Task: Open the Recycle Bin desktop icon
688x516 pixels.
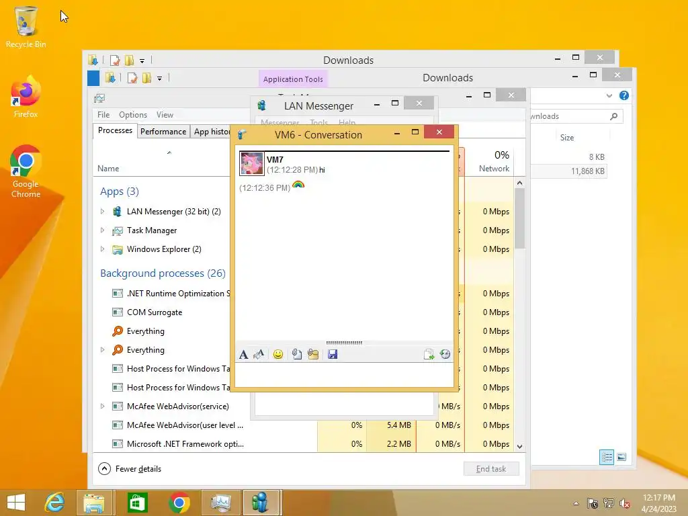Action: click(x=26, y=27)
